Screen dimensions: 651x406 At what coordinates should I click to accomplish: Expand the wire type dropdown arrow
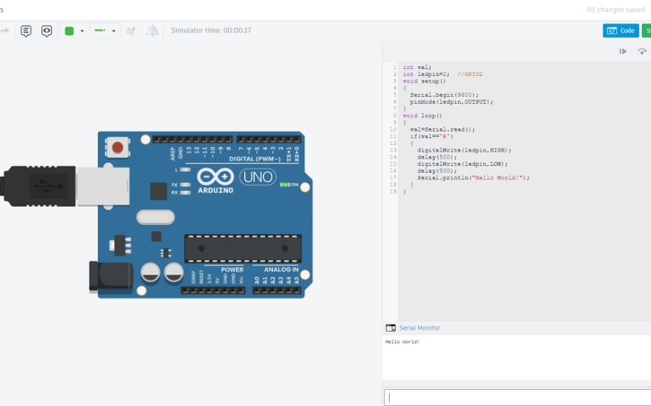tap(113, 30)
